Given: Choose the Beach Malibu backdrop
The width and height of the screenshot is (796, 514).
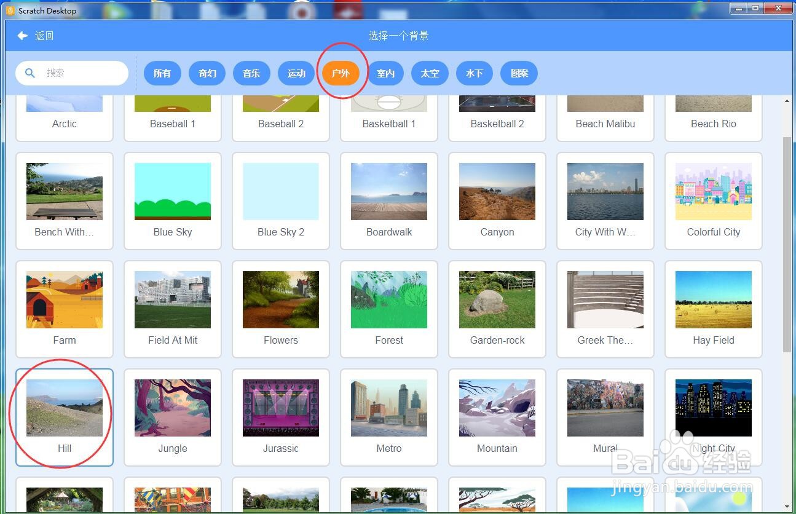Looking at the screenshot, I should tap(605, 117).
